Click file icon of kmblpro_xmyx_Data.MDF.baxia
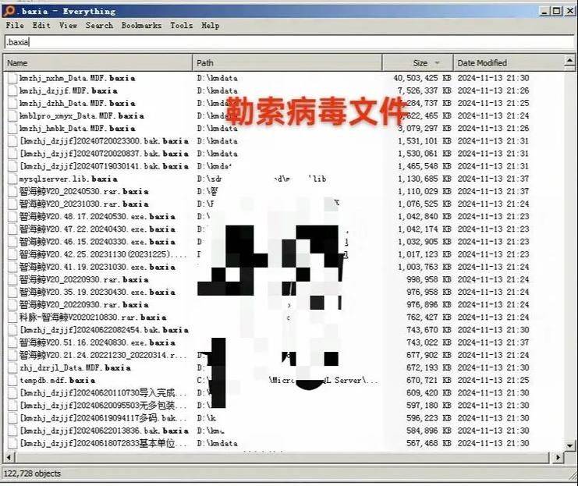Viewport: 578px width, 486px height. [13, 115]
